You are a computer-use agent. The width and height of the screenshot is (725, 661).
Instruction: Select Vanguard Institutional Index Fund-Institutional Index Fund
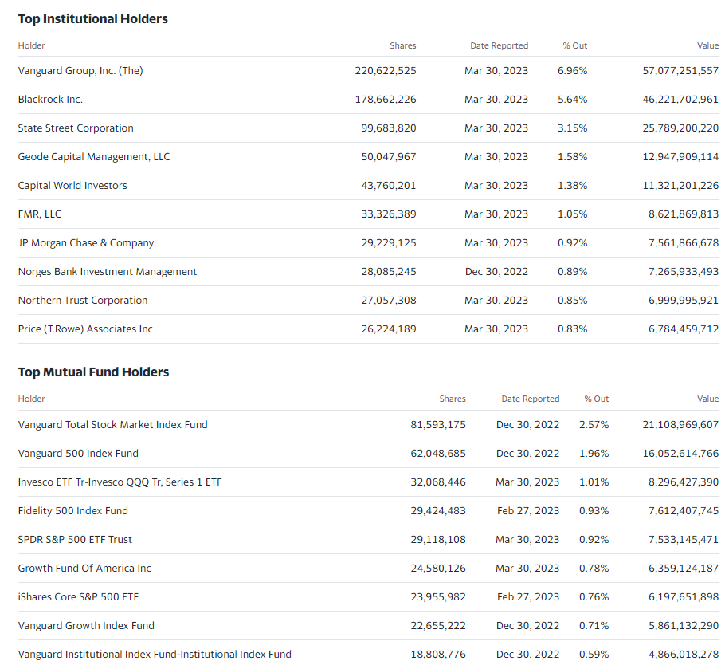pos(155,655)
